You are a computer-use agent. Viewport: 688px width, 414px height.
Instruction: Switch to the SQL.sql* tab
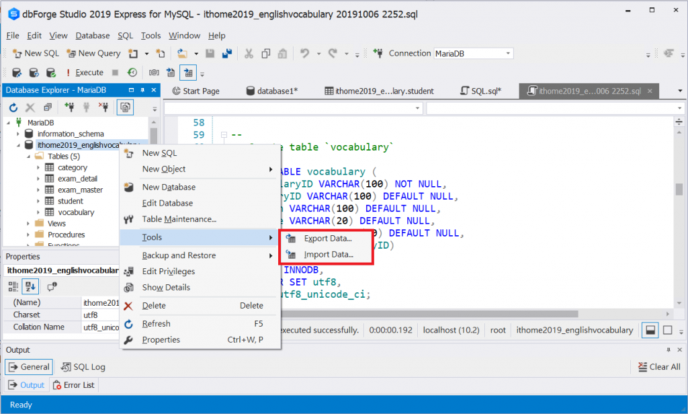point(481,91)
